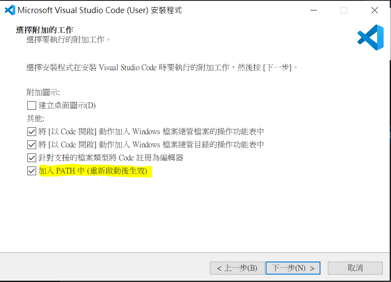391x282 pixels.
Task: Toggle 針對支援的檔案類型將 Code 註冊為編輯器 checkbox
Action: click(32, 158)
